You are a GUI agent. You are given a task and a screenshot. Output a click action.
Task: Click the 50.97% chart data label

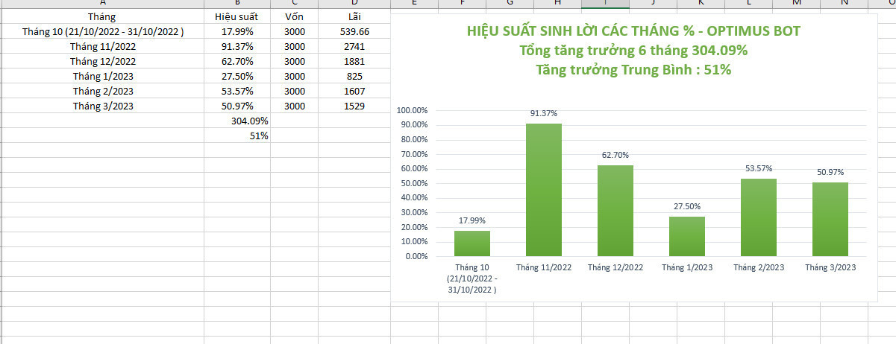click(830, 172)
